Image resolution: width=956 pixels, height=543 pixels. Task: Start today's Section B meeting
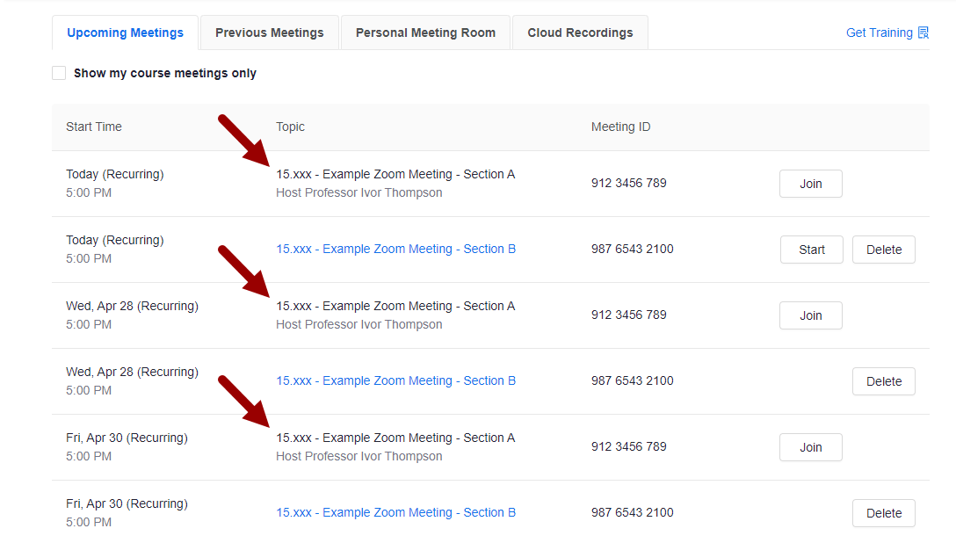pos(811,249)
